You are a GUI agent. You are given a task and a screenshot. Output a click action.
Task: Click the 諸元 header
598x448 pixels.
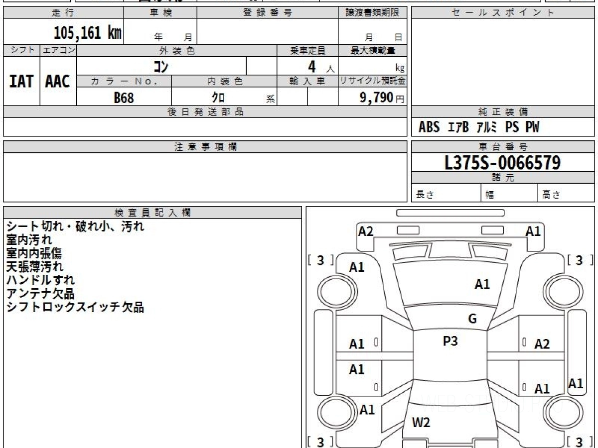pyautogui.click(x=503, y=178)
